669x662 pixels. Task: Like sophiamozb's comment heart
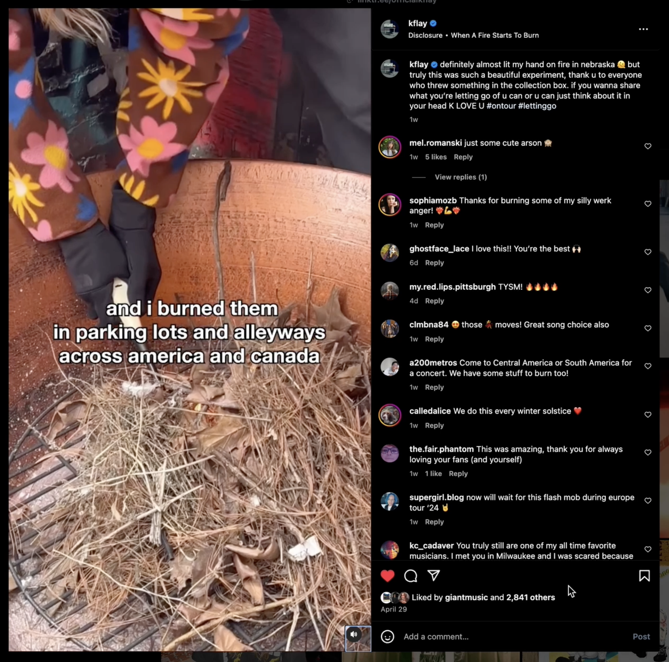pos(648,203)
